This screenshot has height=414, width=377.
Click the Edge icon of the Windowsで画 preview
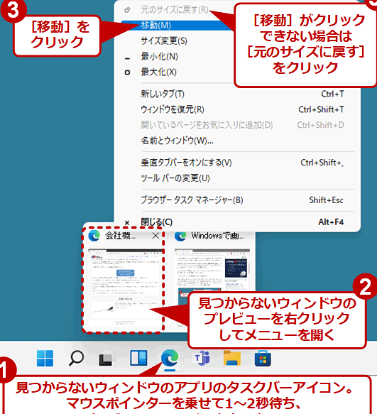(x=180, y=236)
